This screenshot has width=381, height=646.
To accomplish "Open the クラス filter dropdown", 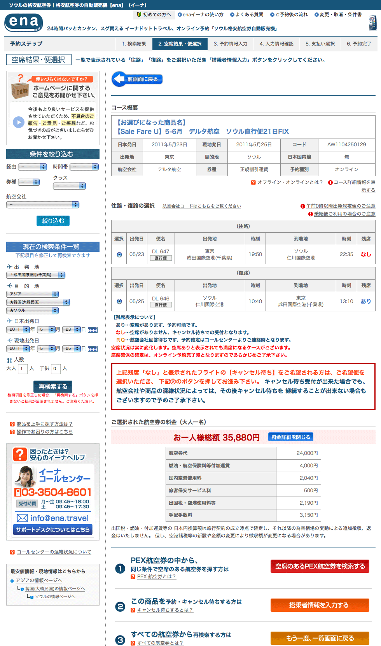I will (70, 186).
